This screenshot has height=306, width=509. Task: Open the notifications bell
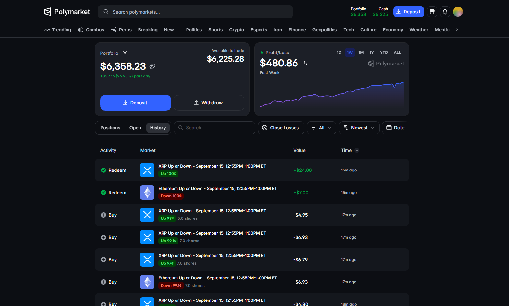click(x=445, y=12)
